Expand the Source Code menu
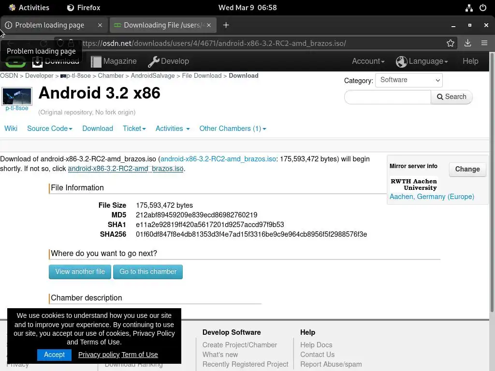495x371 pixels. click(50, 128)
